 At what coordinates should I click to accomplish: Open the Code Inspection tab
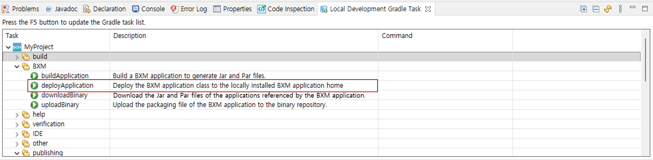pos(286,9)
